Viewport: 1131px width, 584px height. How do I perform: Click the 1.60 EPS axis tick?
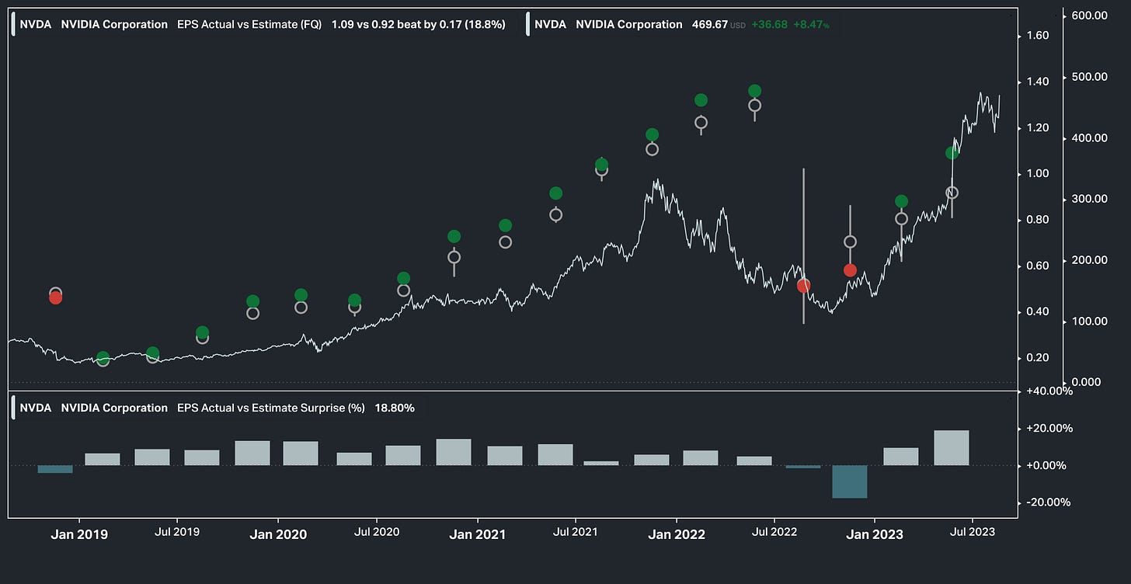click(1039, 36)
